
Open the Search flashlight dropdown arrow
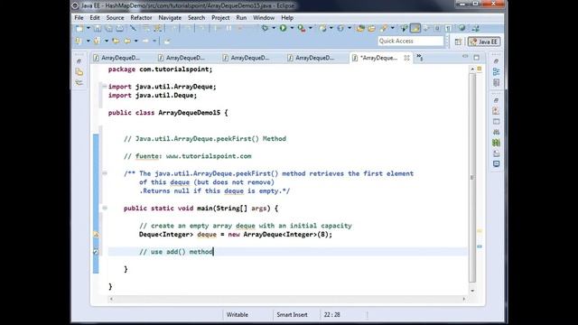[392, 28]
